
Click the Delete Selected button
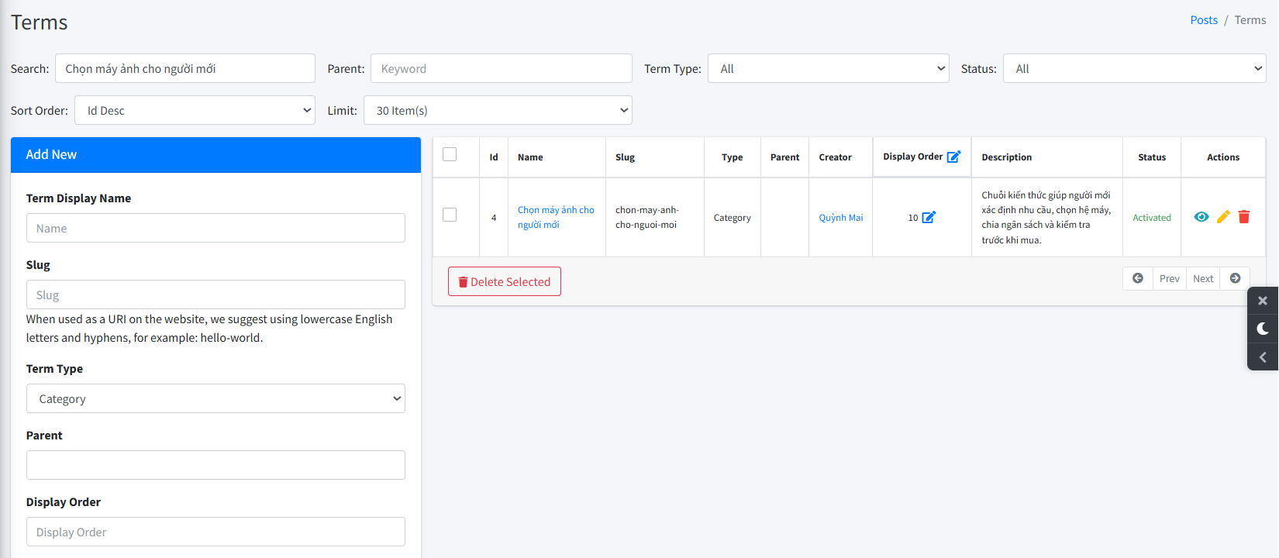coord(505,281)
